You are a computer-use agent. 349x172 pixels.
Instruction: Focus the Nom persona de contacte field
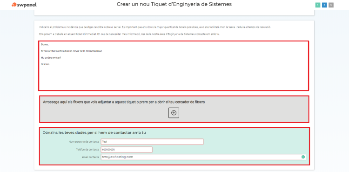coord(152,142)
